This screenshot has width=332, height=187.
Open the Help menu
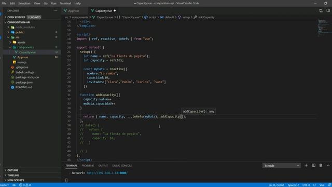click(x=77, y=4)
